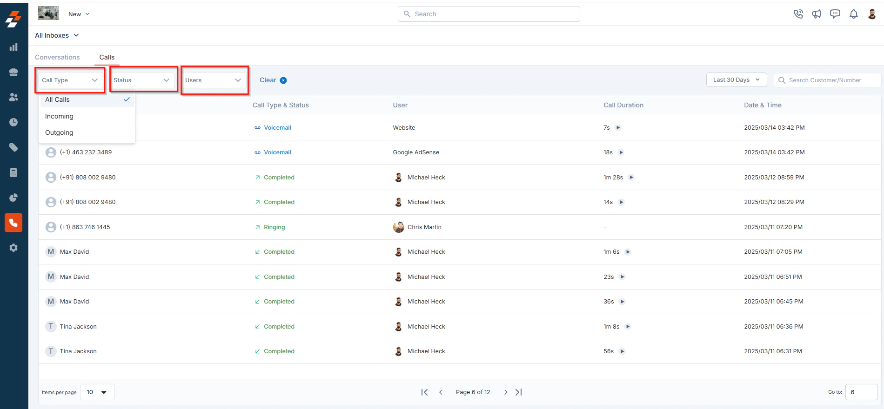This screenshot has height=409, width=884.
Task: Open (+1) 863 746 1445 caller row
Action: coord(85,227)
